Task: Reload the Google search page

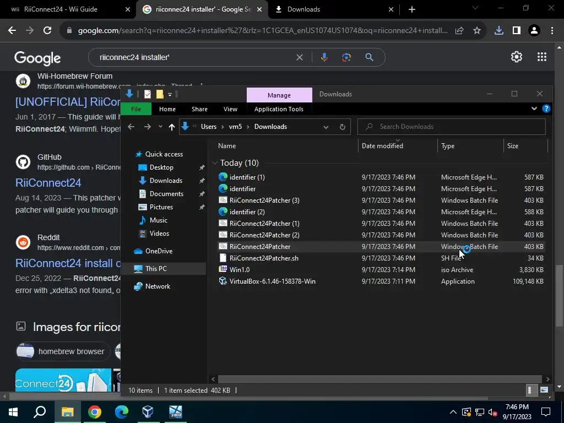Action: coord(47,31)
